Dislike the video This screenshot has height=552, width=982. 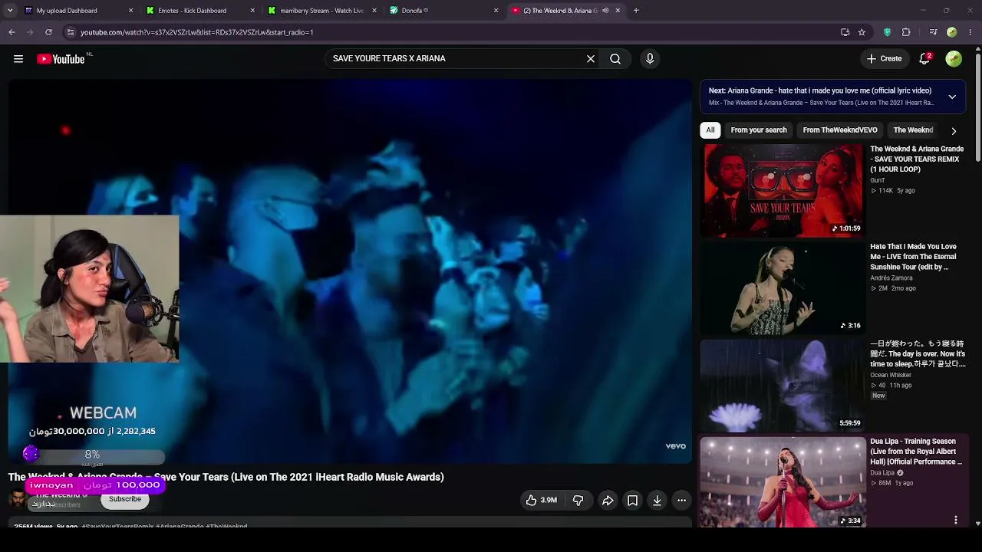[578, 501]
